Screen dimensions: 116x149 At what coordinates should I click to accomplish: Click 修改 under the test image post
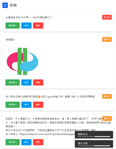point(26,83)
